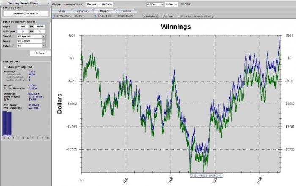Click the minimum # Players field
This screenshot has height=186, width=296.
[23, 32]
